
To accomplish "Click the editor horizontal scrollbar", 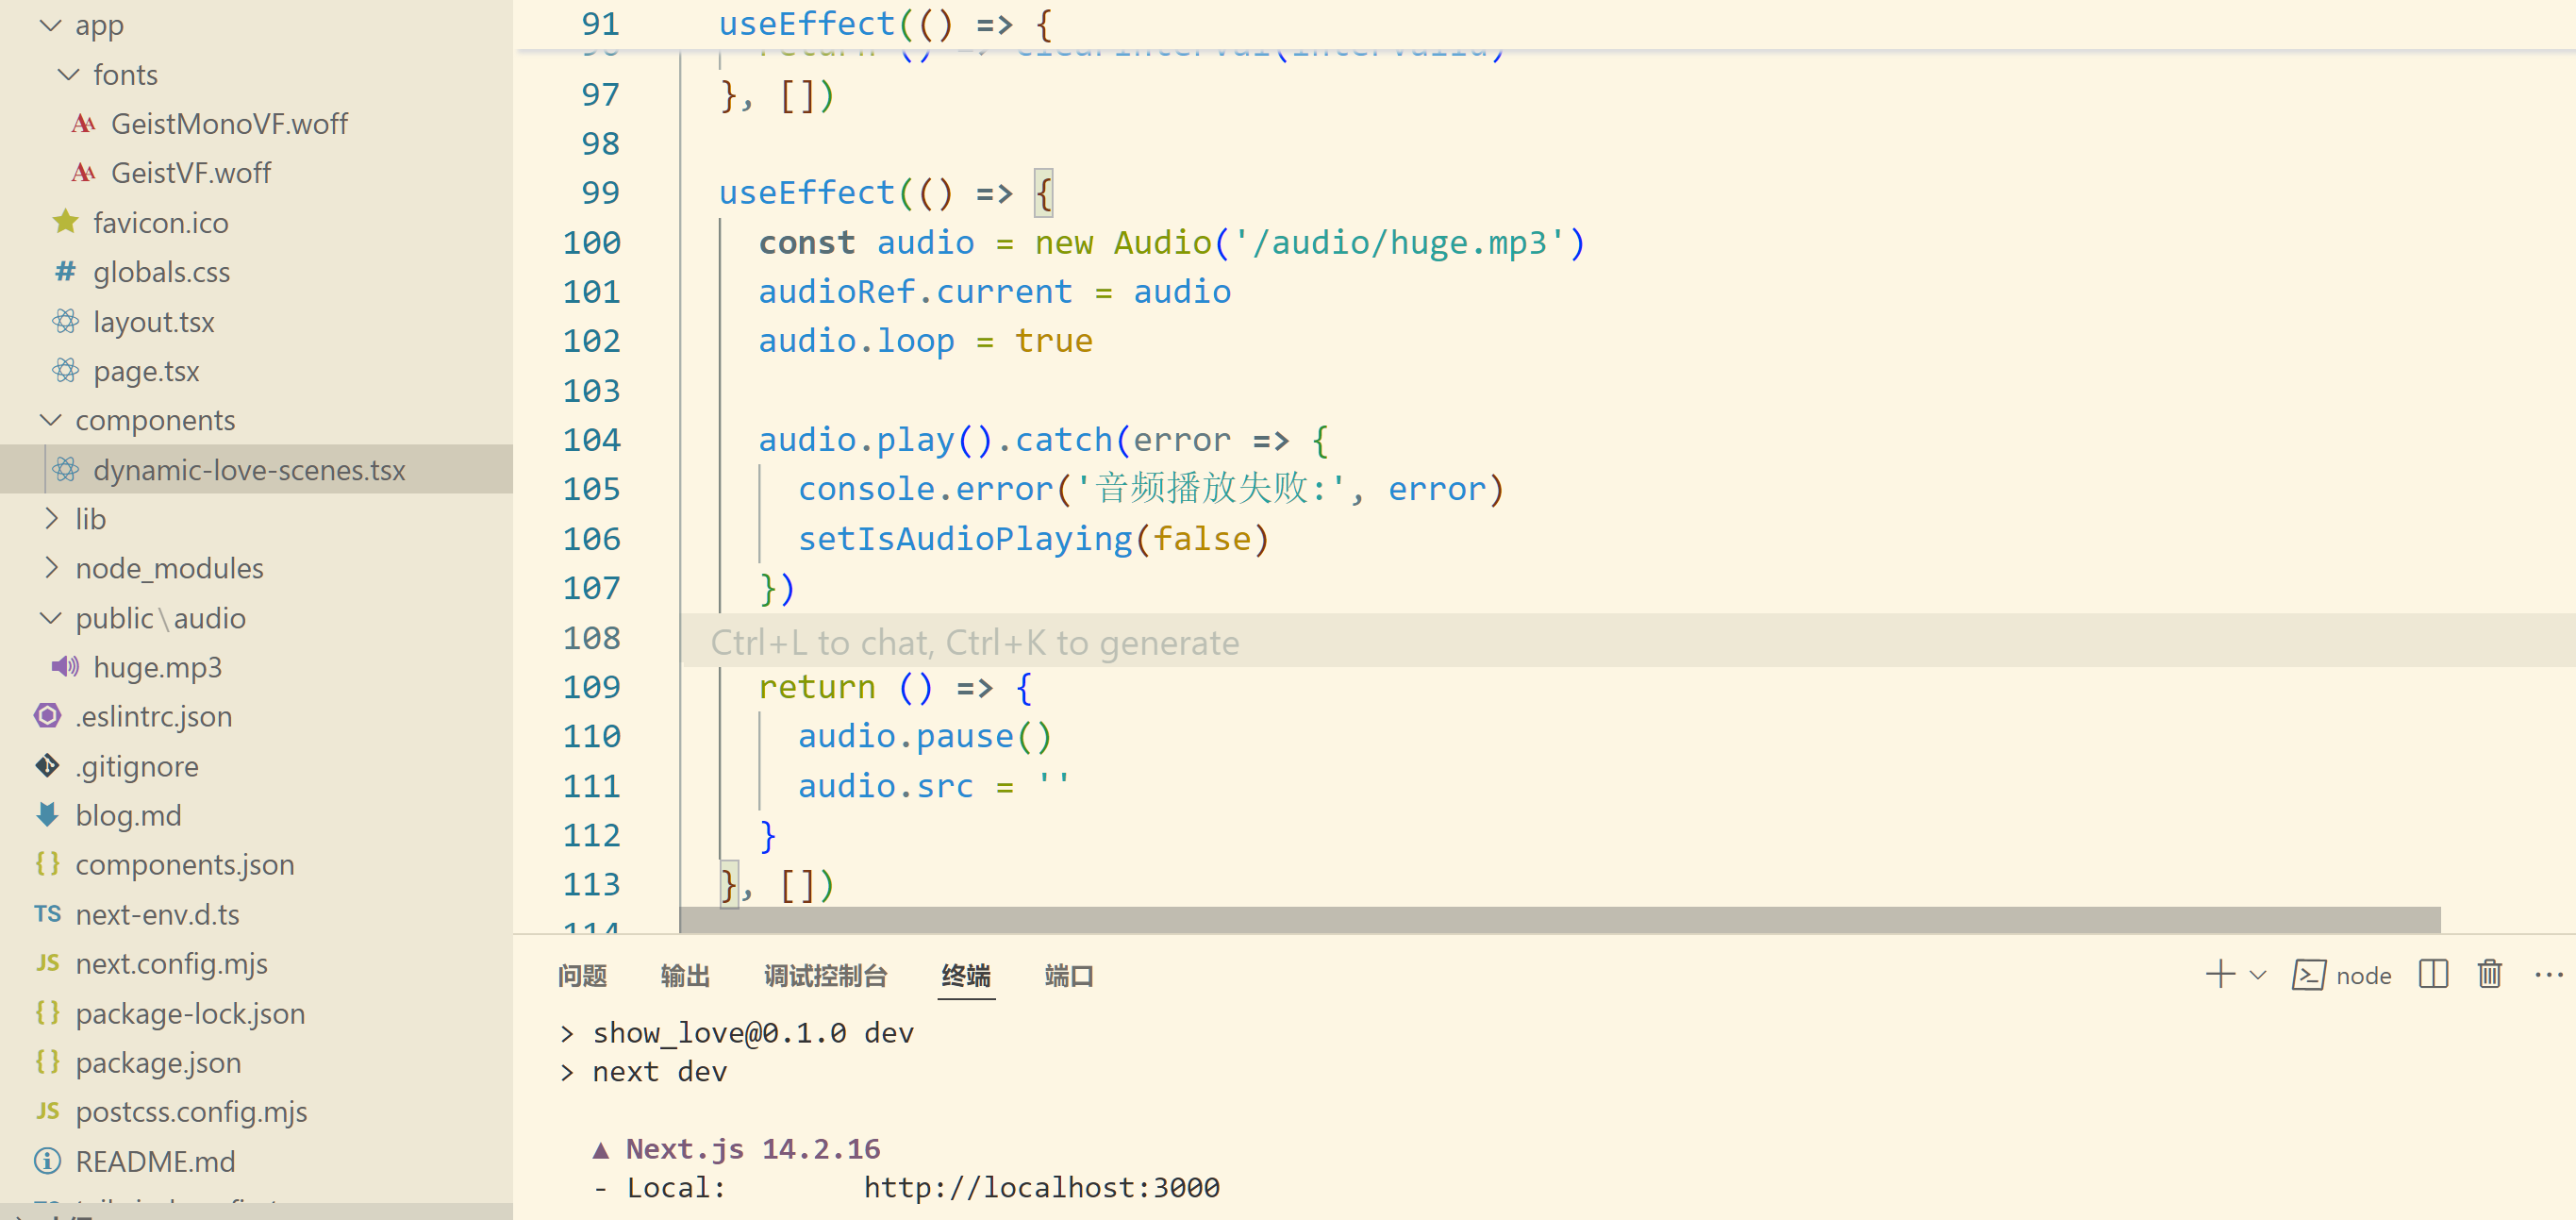I will click(1560, 919).
